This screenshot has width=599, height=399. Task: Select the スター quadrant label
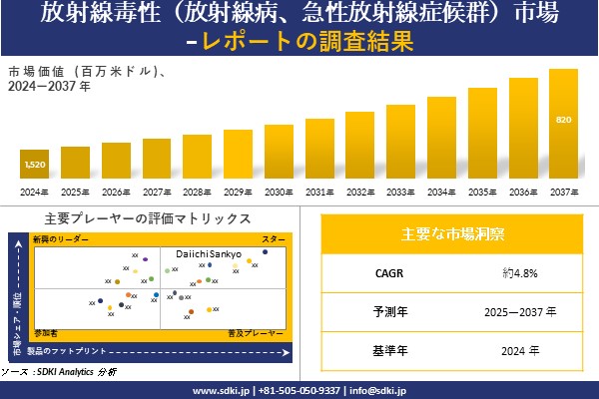(x=274, y=240)
